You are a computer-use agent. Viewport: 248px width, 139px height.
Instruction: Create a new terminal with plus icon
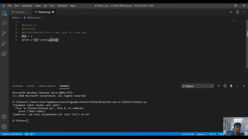(219, 86)
